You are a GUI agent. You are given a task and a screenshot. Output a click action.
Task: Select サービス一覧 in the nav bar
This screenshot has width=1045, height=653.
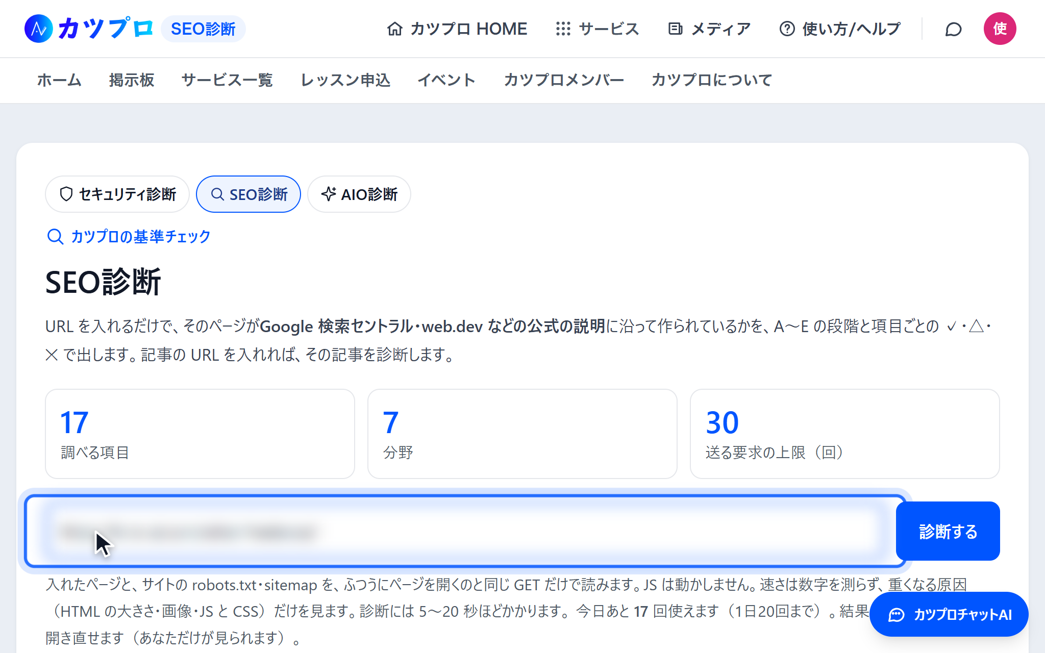(227, 80)
